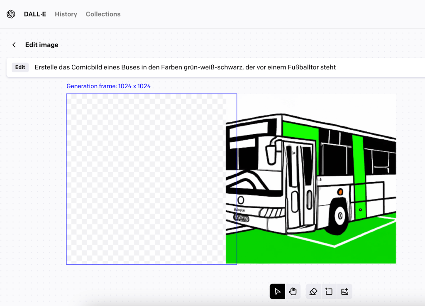
Task: Click the orange indicator light on bus
Action: (x=340, y=192)
